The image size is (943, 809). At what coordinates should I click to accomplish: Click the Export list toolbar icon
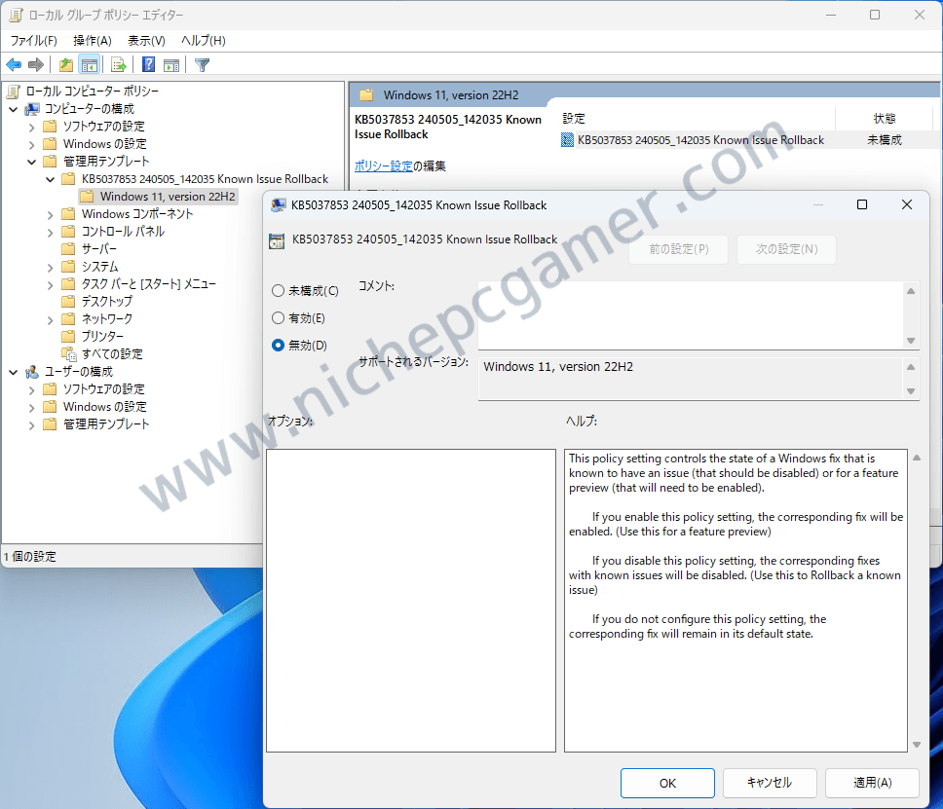coord(119,65)
